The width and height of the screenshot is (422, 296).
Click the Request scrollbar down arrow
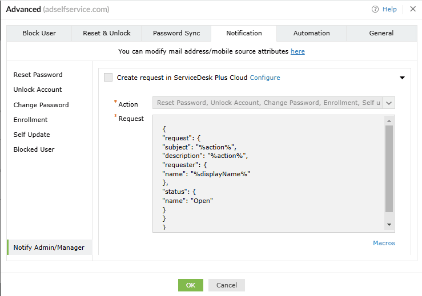389,225
